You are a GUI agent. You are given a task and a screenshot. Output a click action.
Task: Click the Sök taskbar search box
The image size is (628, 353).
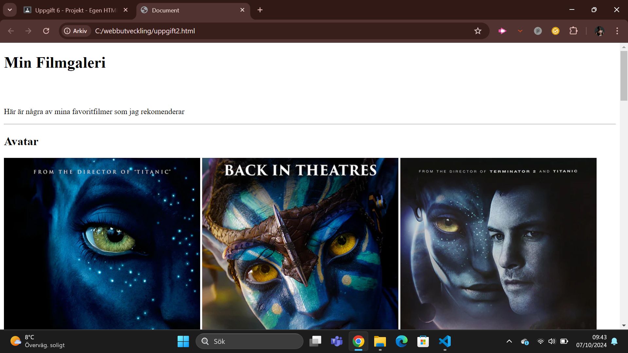(x=250, y=341)
